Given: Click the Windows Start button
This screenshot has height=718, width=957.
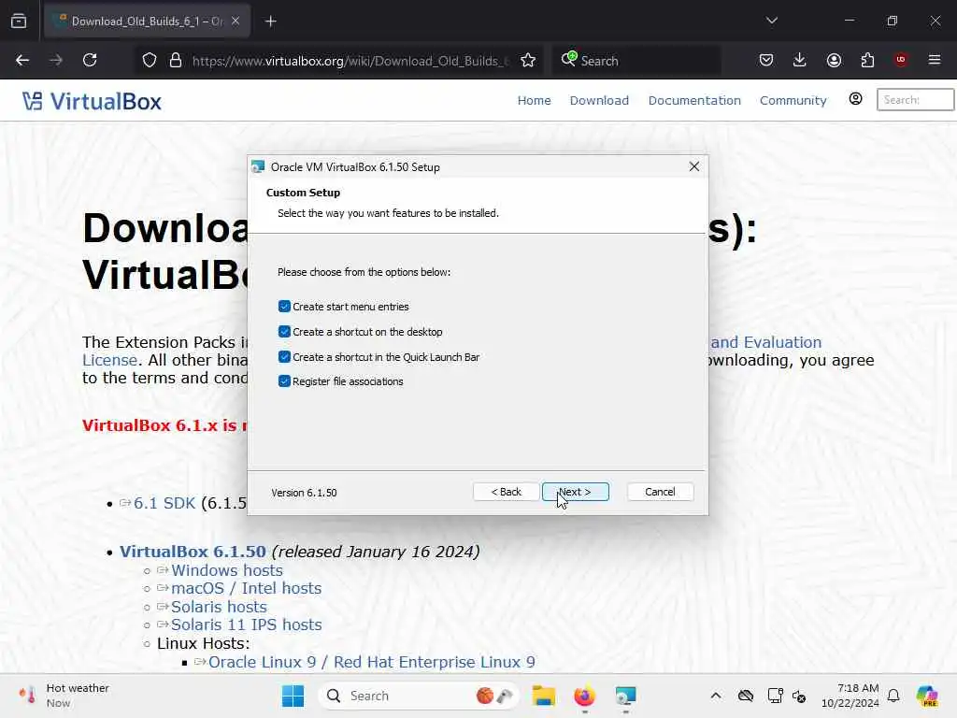Looking at the screenshot, I should 293,696.
